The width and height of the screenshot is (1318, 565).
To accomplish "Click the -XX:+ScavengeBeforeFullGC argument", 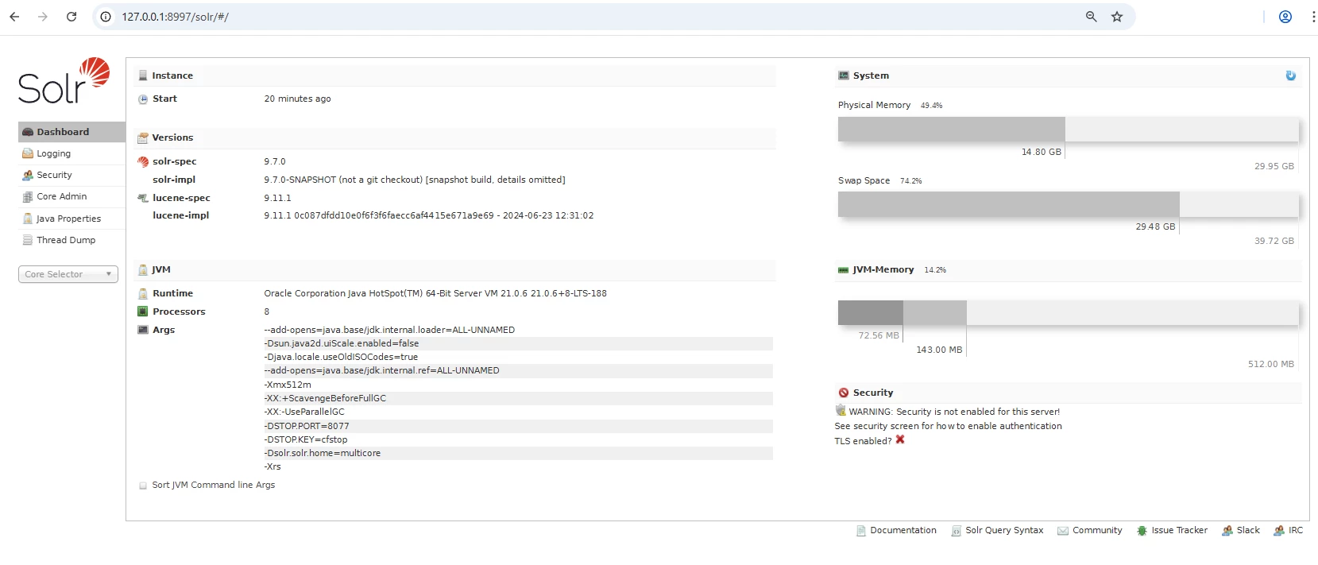I will click(x=325, y=398).
